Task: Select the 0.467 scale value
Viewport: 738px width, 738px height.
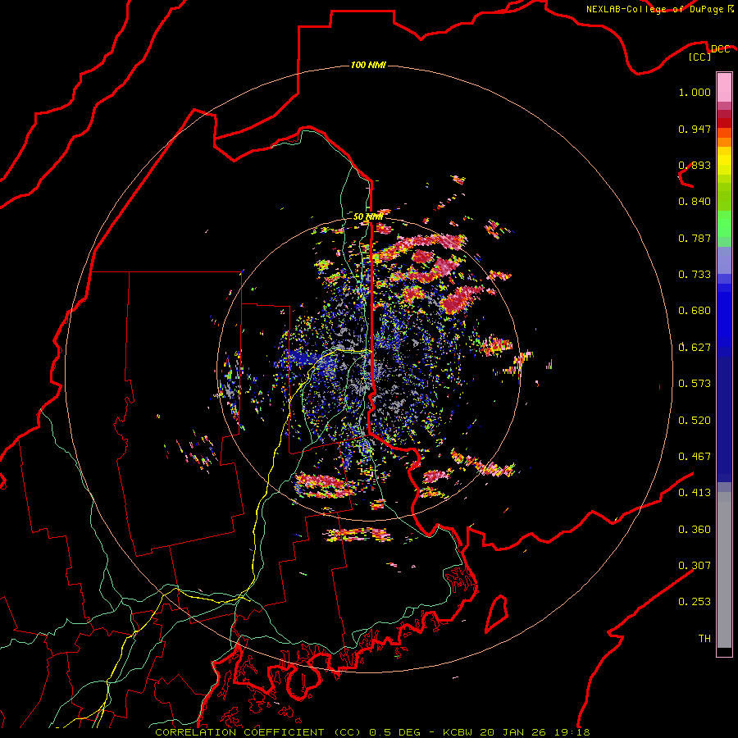Action: pos(695,457)
